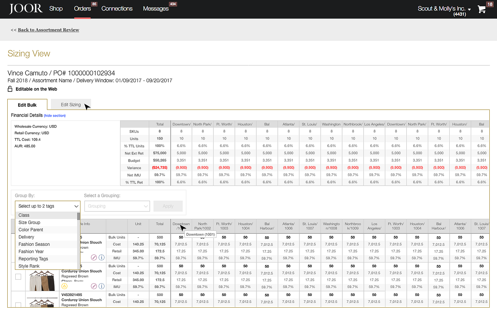Click the Back to Assortment Review link
Image resolution: width=497 pixels, height=320 pixels.
[x=48, y=30]
